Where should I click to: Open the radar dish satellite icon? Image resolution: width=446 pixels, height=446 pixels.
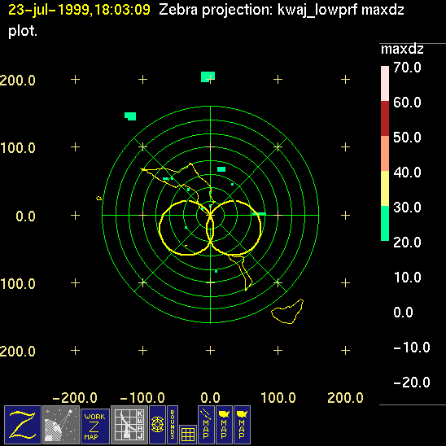coord(61,425)
